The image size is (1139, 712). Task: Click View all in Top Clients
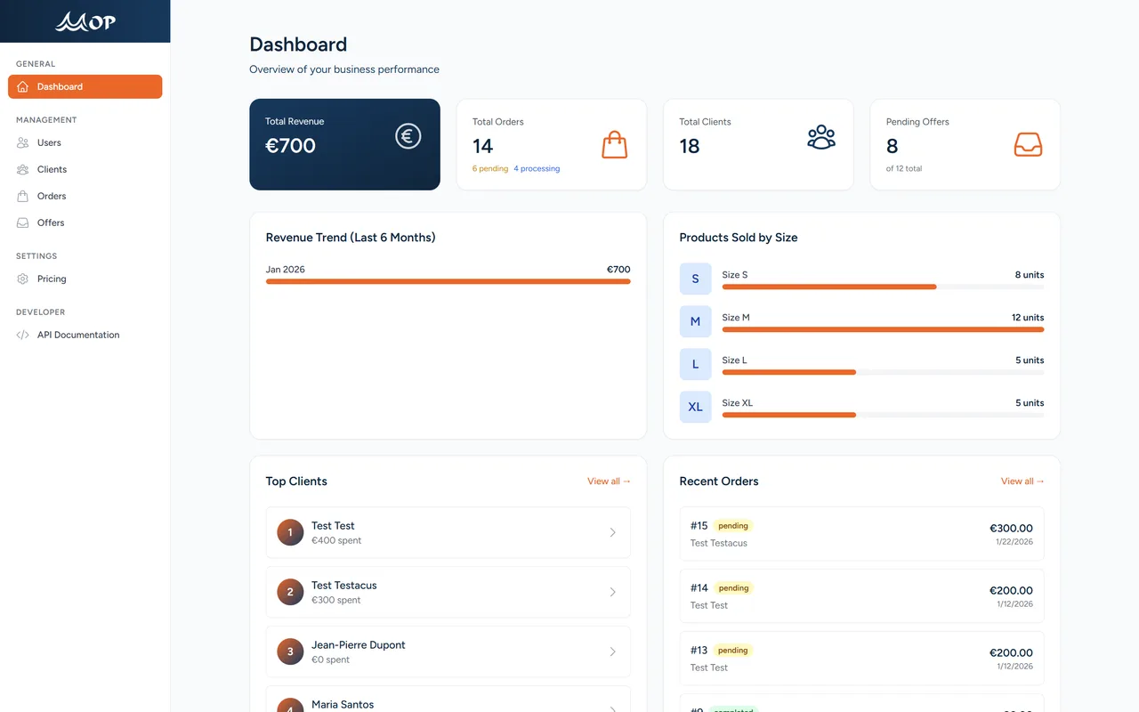pyautogui.click(x=609, y=481)
